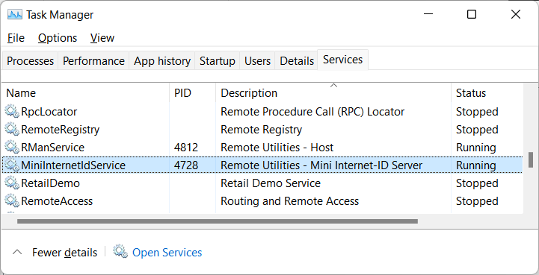The height and width of the screenshot is (275, 539).
Task: Open the Options menu
Action: click(x=58, y=38)
